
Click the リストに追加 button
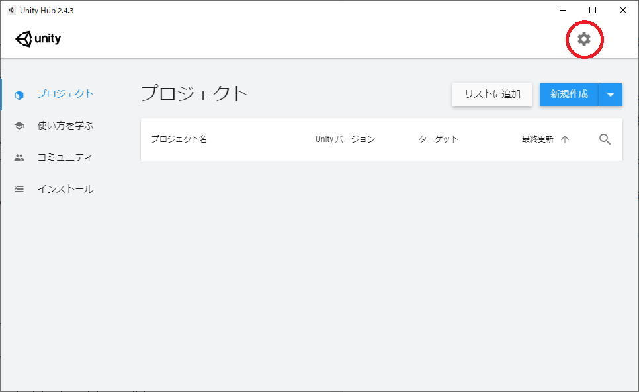point(491,95)
